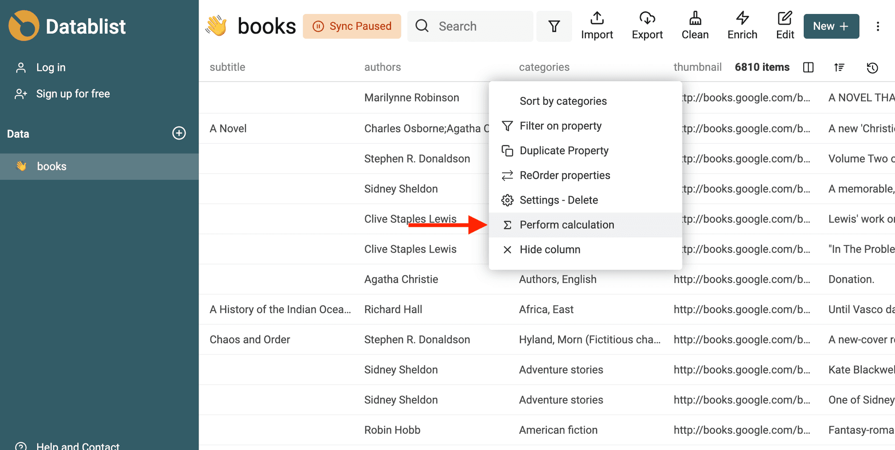The height and width of the screenshot is (450, 895).
Task: Toggle the Sync Paused button
Action: pos(352,27)
